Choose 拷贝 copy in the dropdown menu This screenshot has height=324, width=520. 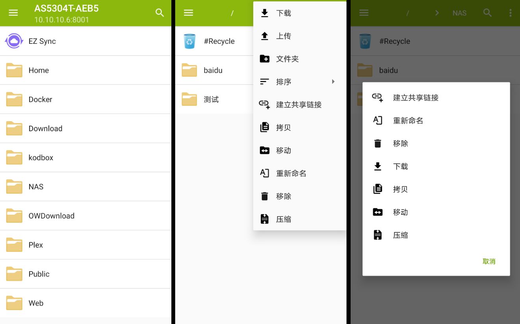(x=299, y=127)
